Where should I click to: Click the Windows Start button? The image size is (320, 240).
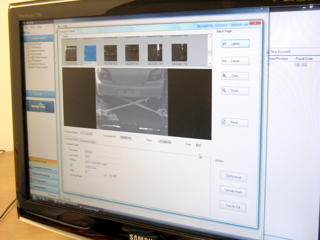tap(34, 197)
